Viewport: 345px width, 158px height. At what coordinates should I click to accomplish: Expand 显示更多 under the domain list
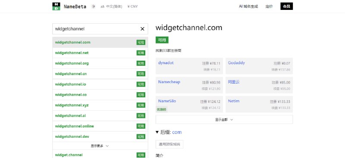100,146
